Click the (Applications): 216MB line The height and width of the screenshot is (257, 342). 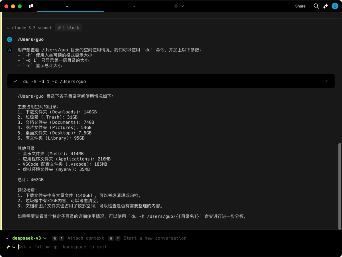pos(64,159)
